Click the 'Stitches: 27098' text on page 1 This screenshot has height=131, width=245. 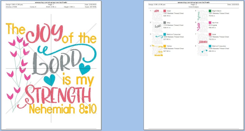(x=11, y=7)
